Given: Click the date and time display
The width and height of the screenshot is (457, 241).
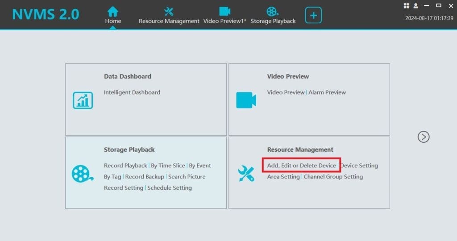Looking at the screenshot, I should [429, 18].
